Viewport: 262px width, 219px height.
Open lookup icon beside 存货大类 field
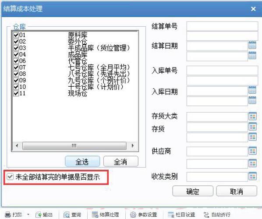tap(252, 117)
